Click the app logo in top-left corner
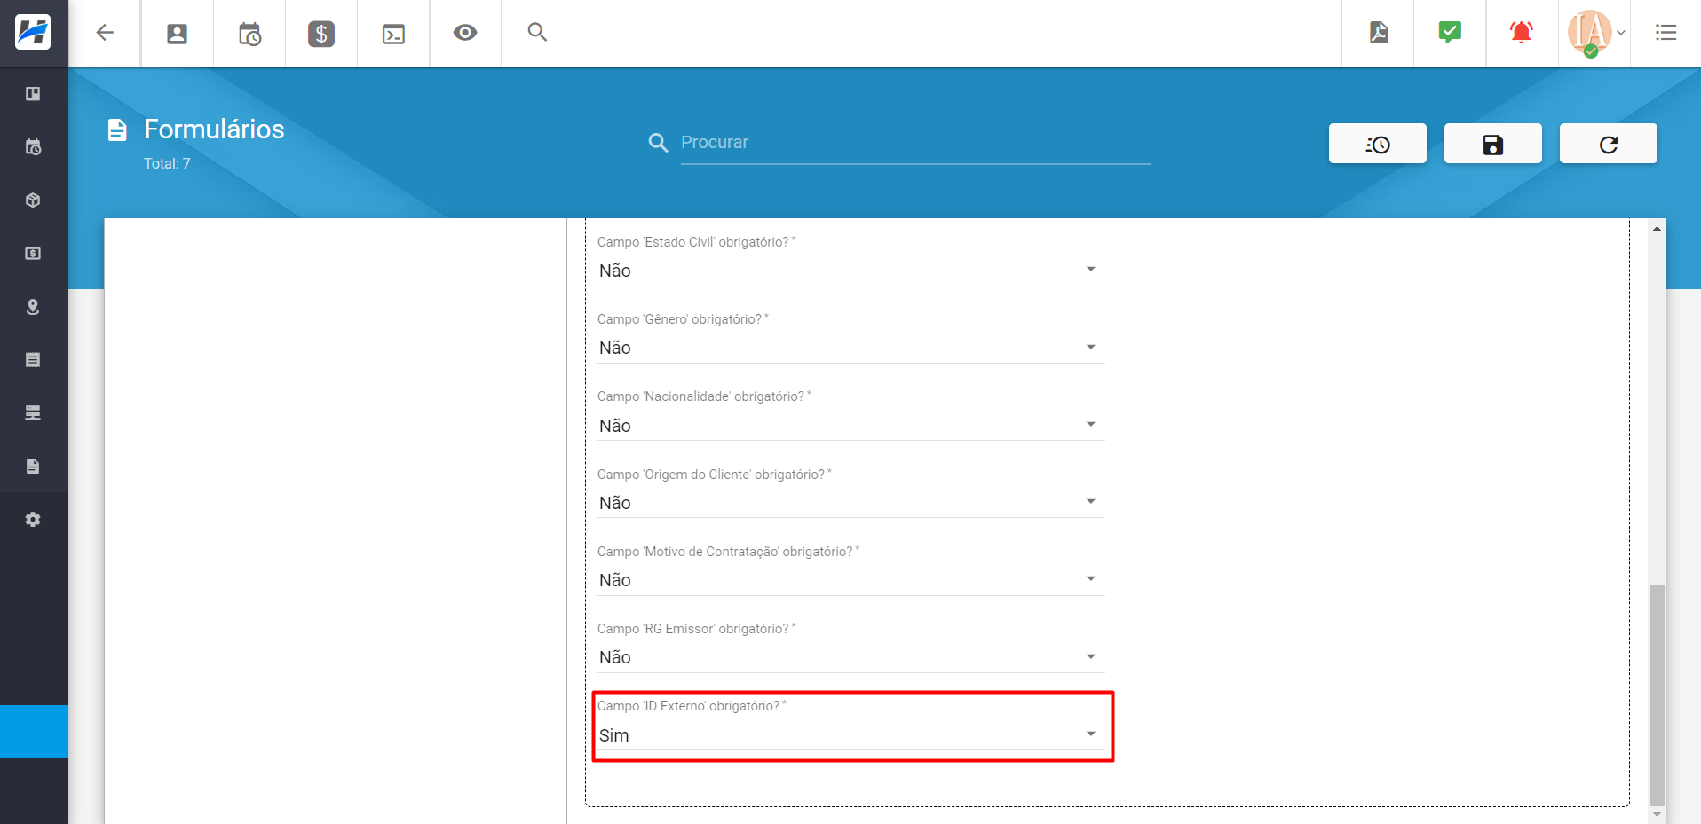1701x824 pixels. coord(33,33)
